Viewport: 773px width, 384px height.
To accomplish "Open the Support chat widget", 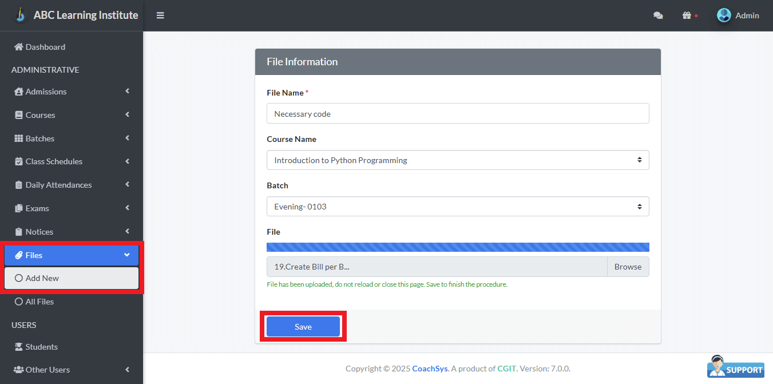I will [736, 367].
